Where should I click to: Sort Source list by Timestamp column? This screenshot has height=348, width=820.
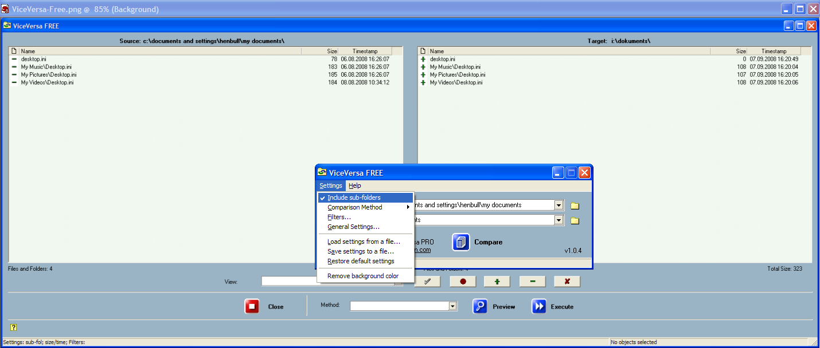coord(366,51)
